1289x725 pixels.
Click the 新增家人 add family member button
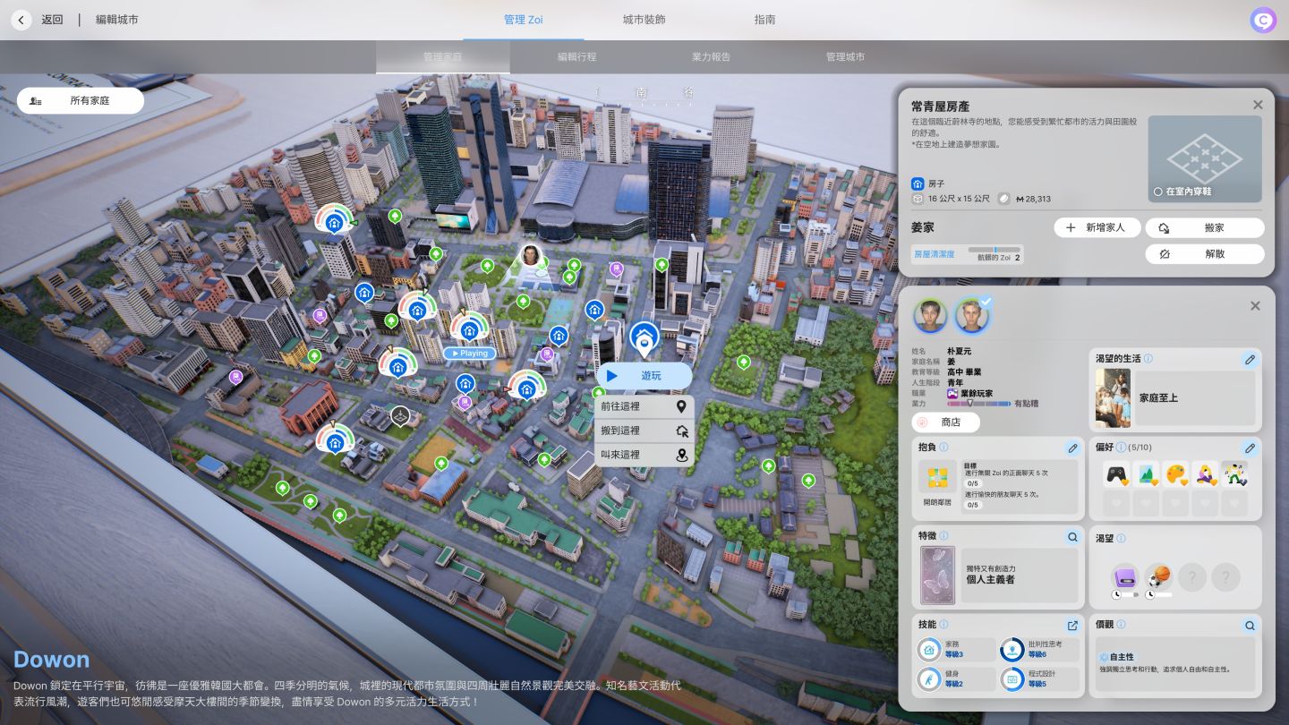point(1097,227)
